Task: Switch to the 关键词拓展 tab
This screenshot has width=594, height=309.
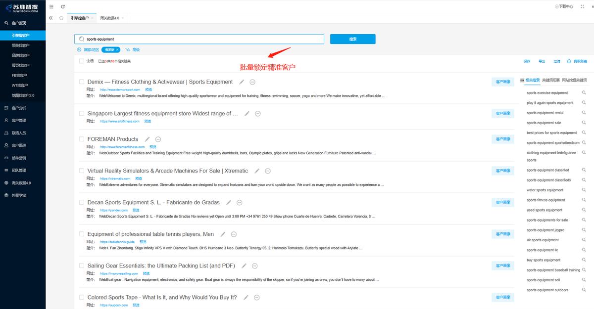Action: click(x=550, y=80)
